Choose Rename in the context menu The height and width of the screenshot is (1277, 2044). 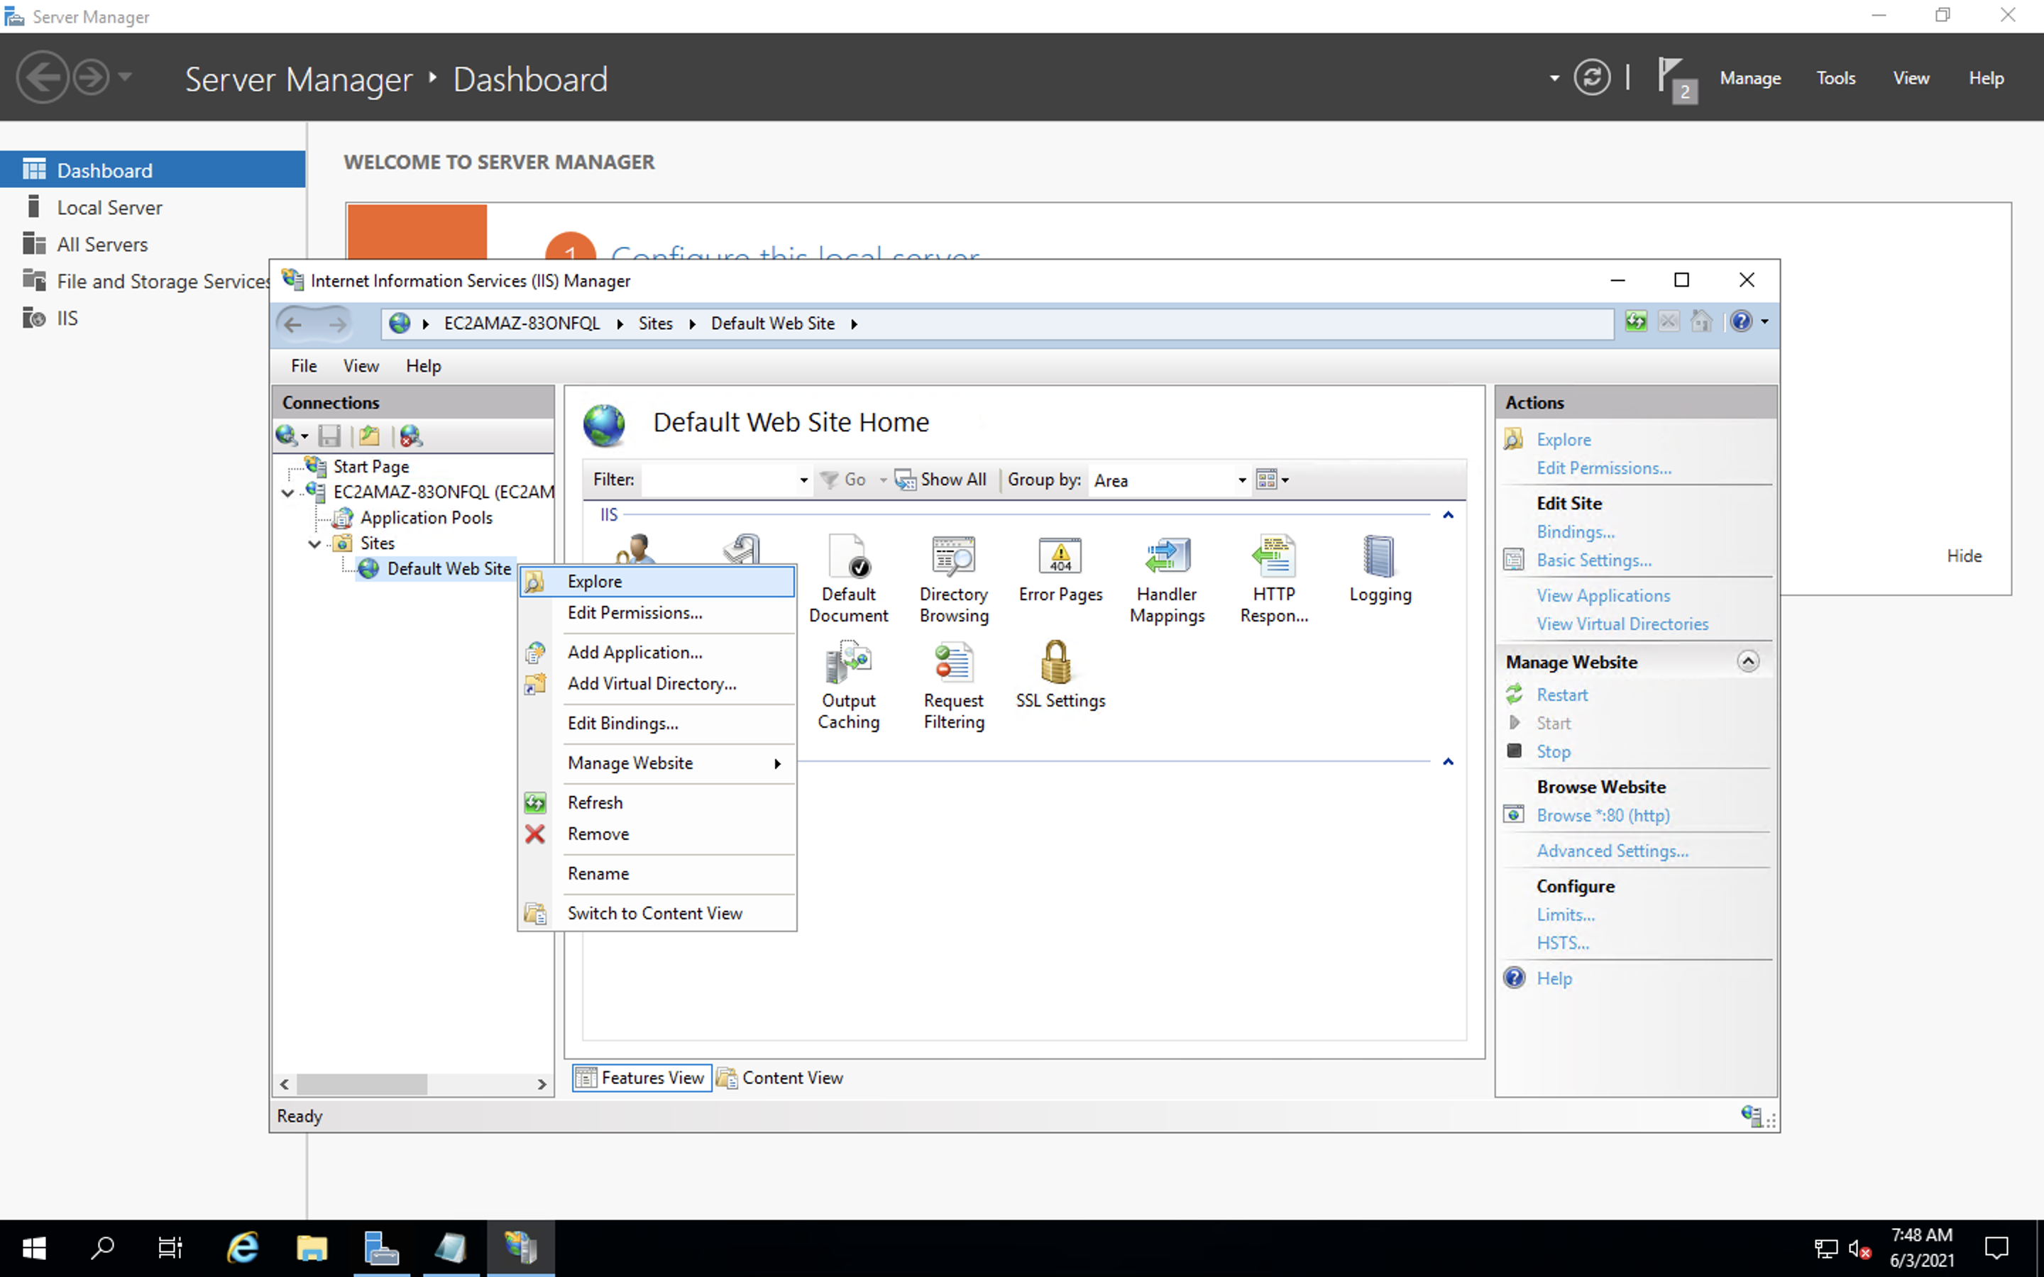coord(658,874)
